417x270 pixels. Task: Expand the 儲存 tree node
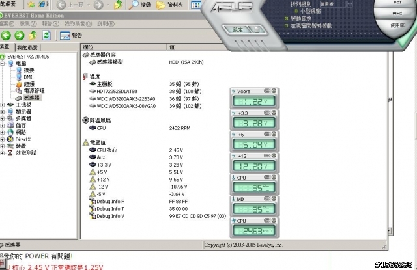(x=3, y=126)
